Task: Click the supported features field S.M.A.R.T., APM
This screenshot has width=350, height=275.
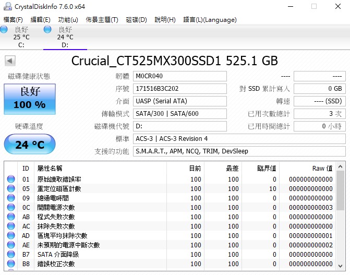Action: pyautogui.click(x=239, y=151)
